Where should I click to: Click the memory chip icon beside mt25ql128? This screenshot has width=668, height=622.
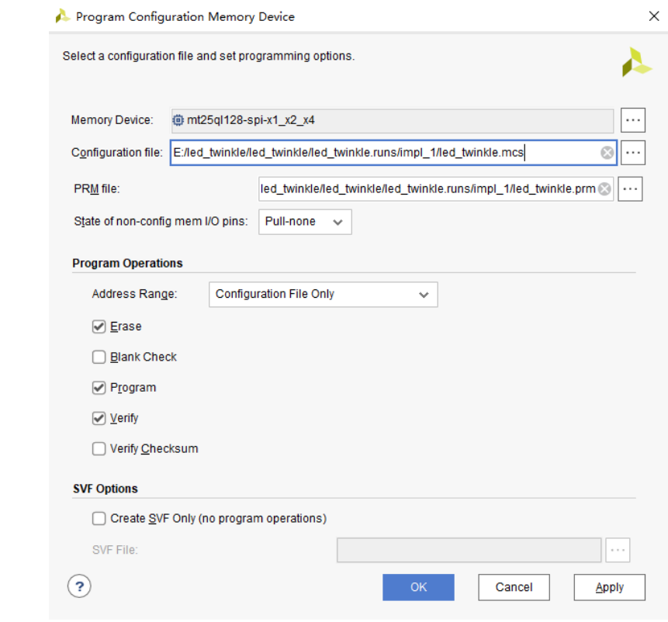point(178,120)
